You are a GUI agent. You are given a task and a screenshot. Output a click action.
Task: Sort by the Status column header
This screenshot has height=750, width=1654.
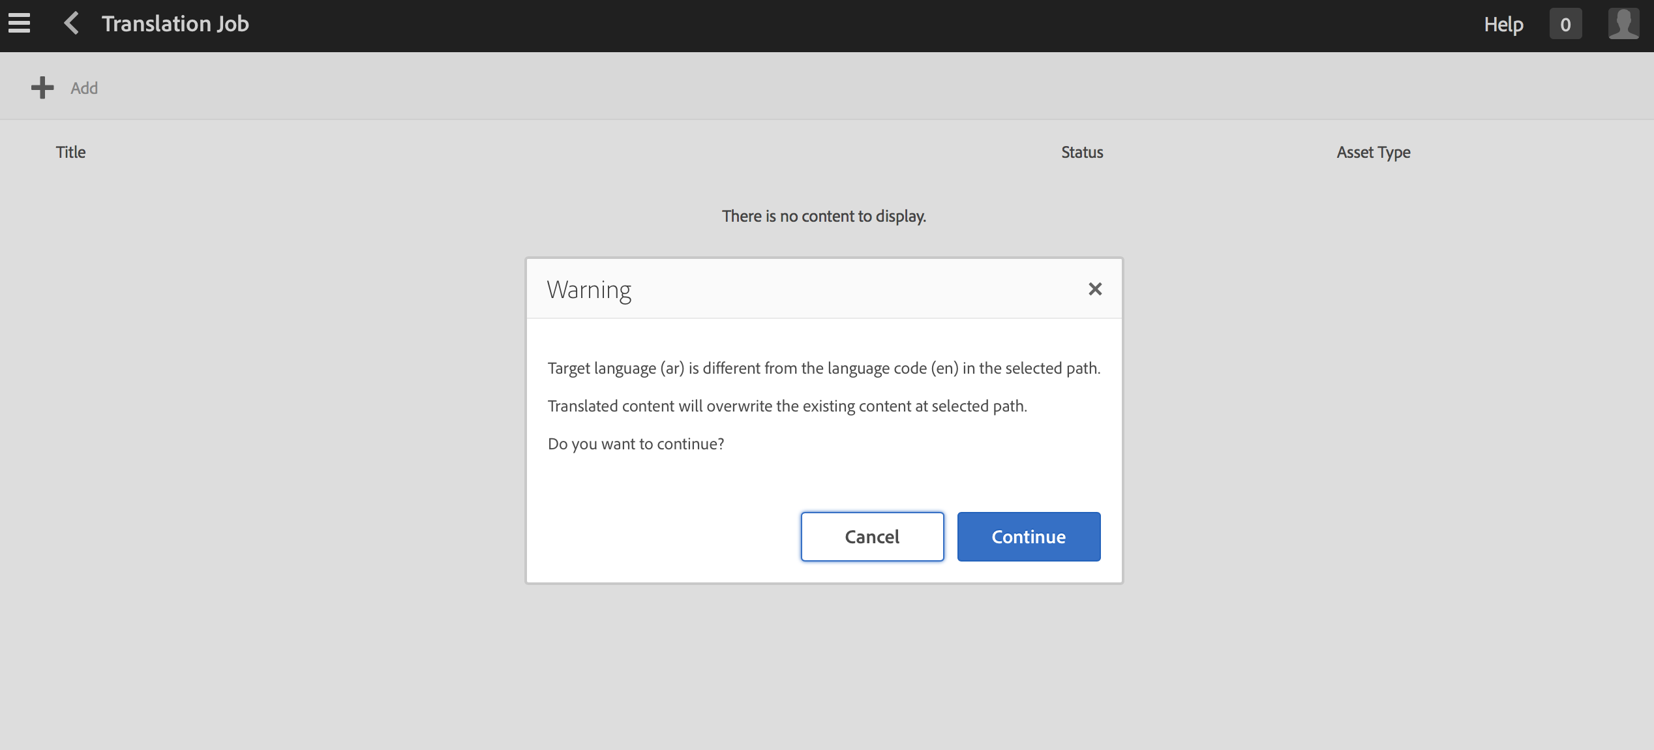[x=1082, y=152]
